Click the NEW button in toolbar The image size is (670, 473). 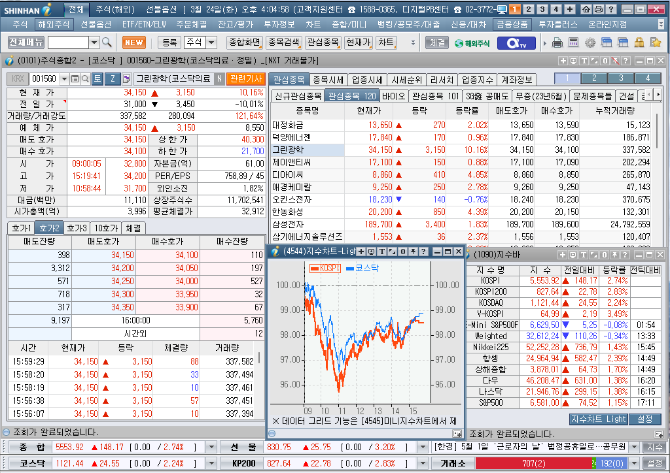point(134,42)
